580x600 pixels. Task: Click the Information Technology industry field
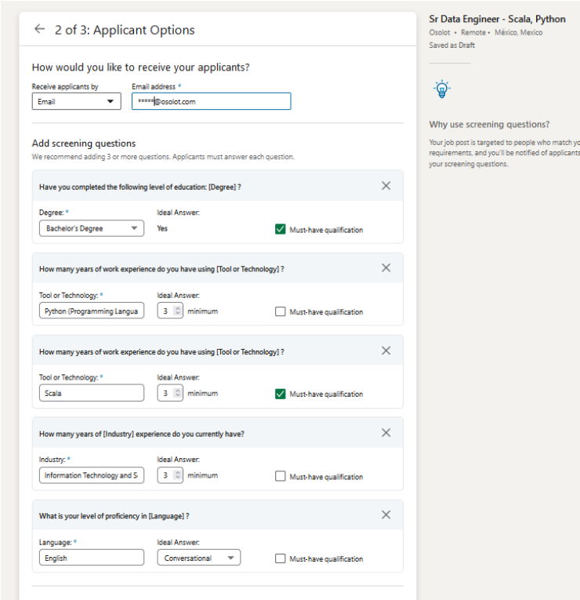[x=92, y=476]
